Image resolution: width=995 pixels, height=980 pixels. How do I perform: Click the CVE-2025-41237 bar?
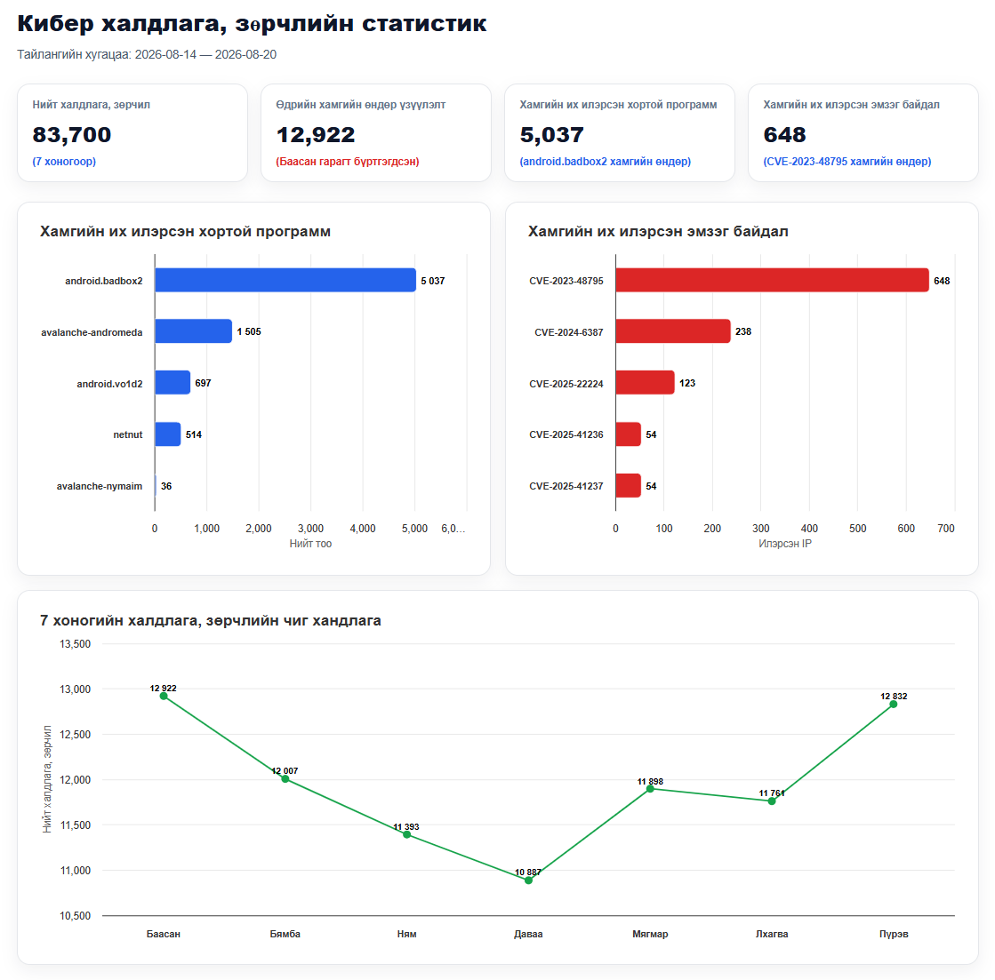[629, 486]
